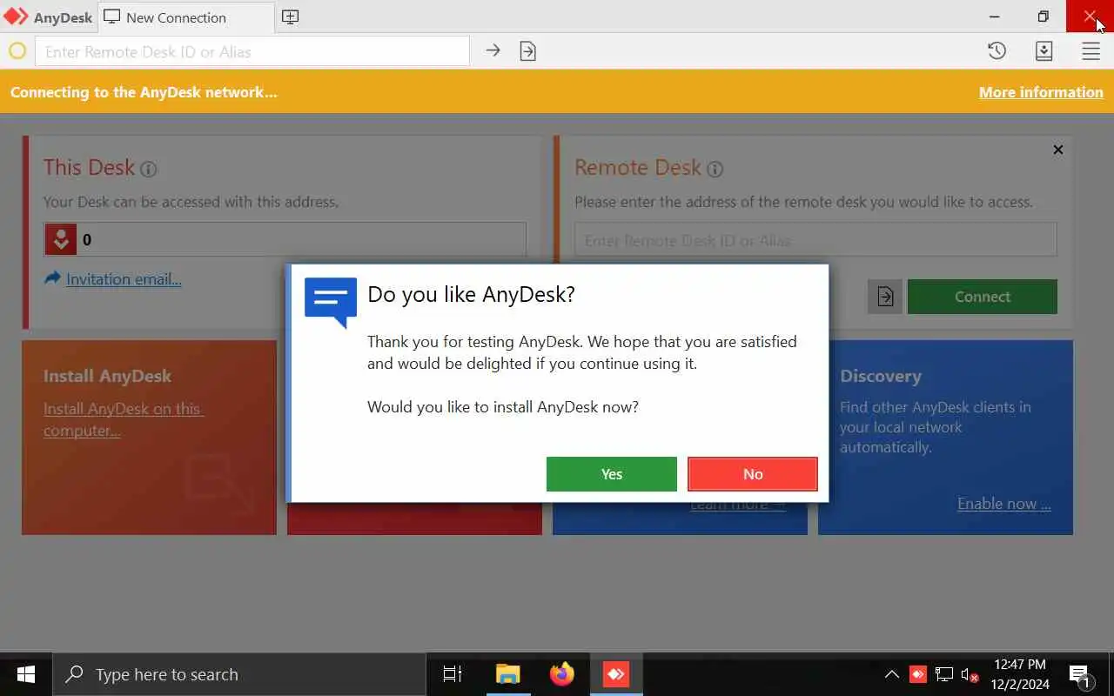Click the taskbar search box
The height and width of the screenshot is (696, 1114).
pyautogui.click(x=239, y=674)
